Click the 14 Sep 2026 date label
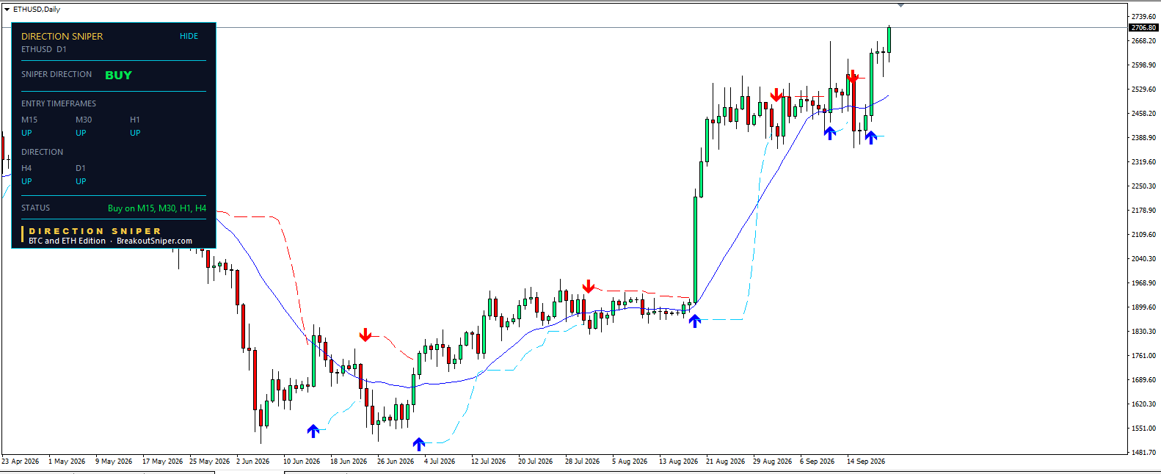 (x=866, y=462)
